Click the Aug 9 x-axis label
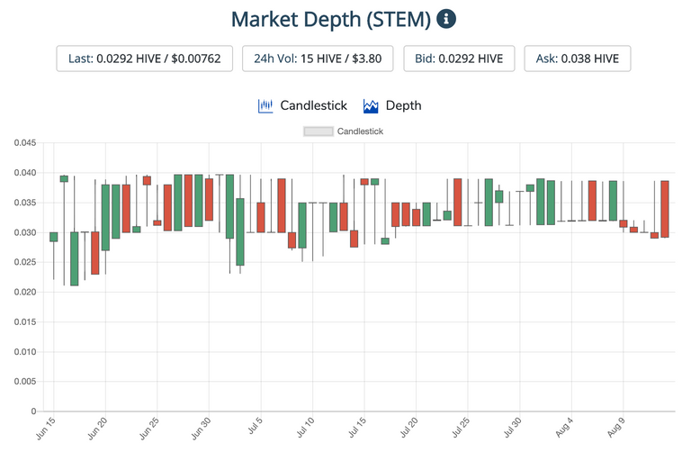The image size is (691, 452). coord(616,428)
